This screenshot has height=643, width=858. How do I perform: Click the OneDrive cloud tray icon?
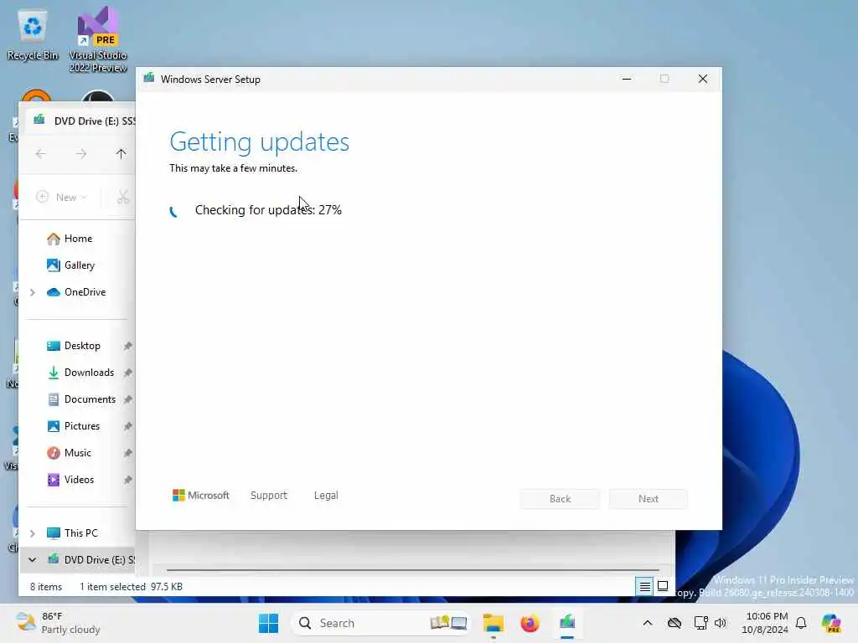675,623
